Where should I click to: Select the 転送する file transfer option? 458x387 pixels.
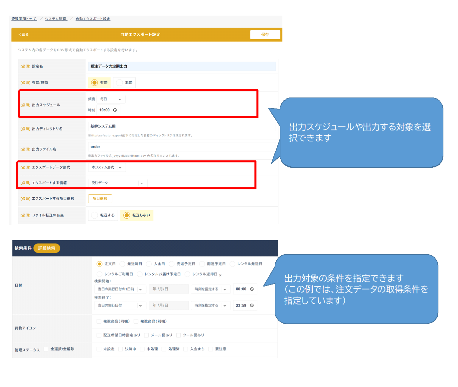click(x=95, y=215)
